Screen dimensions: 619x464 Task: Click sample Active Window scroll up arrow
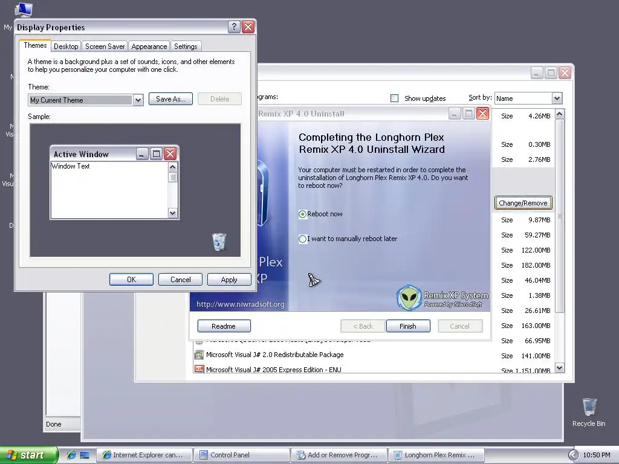[172, 167]
